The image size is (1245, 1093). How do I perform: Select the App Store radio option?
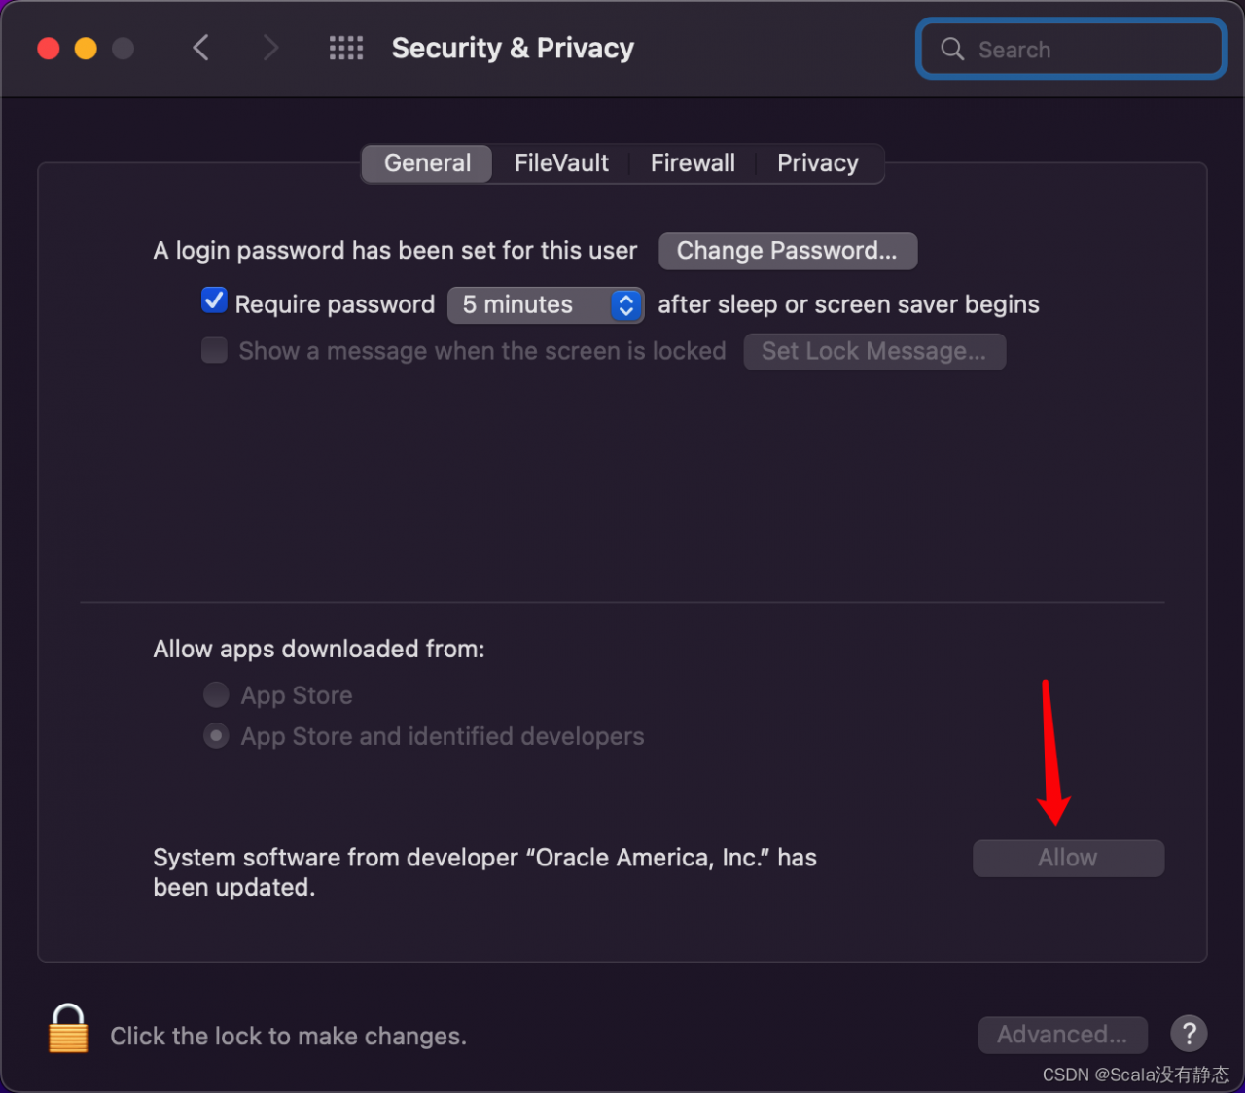[x=216, y=694]
